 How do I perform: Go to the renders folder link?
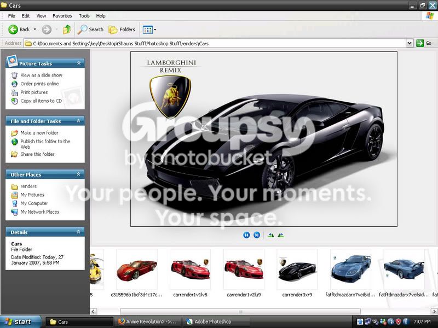(28, 186)
